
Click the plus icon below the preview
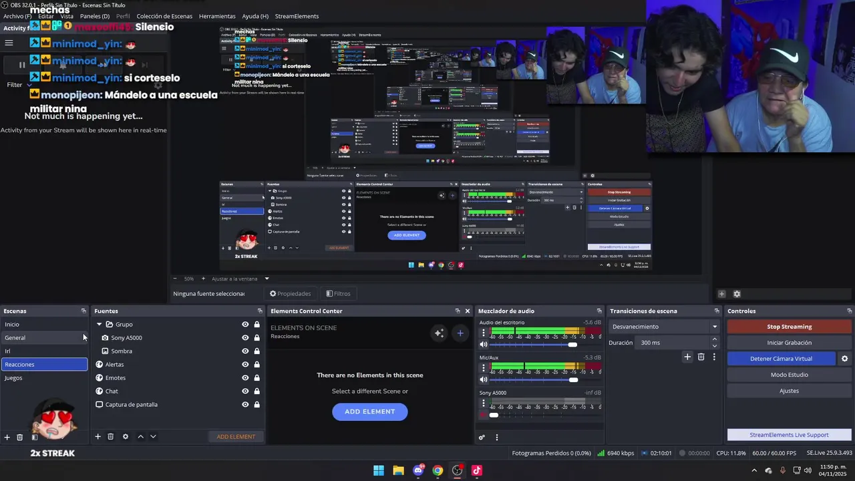point(721,294)
